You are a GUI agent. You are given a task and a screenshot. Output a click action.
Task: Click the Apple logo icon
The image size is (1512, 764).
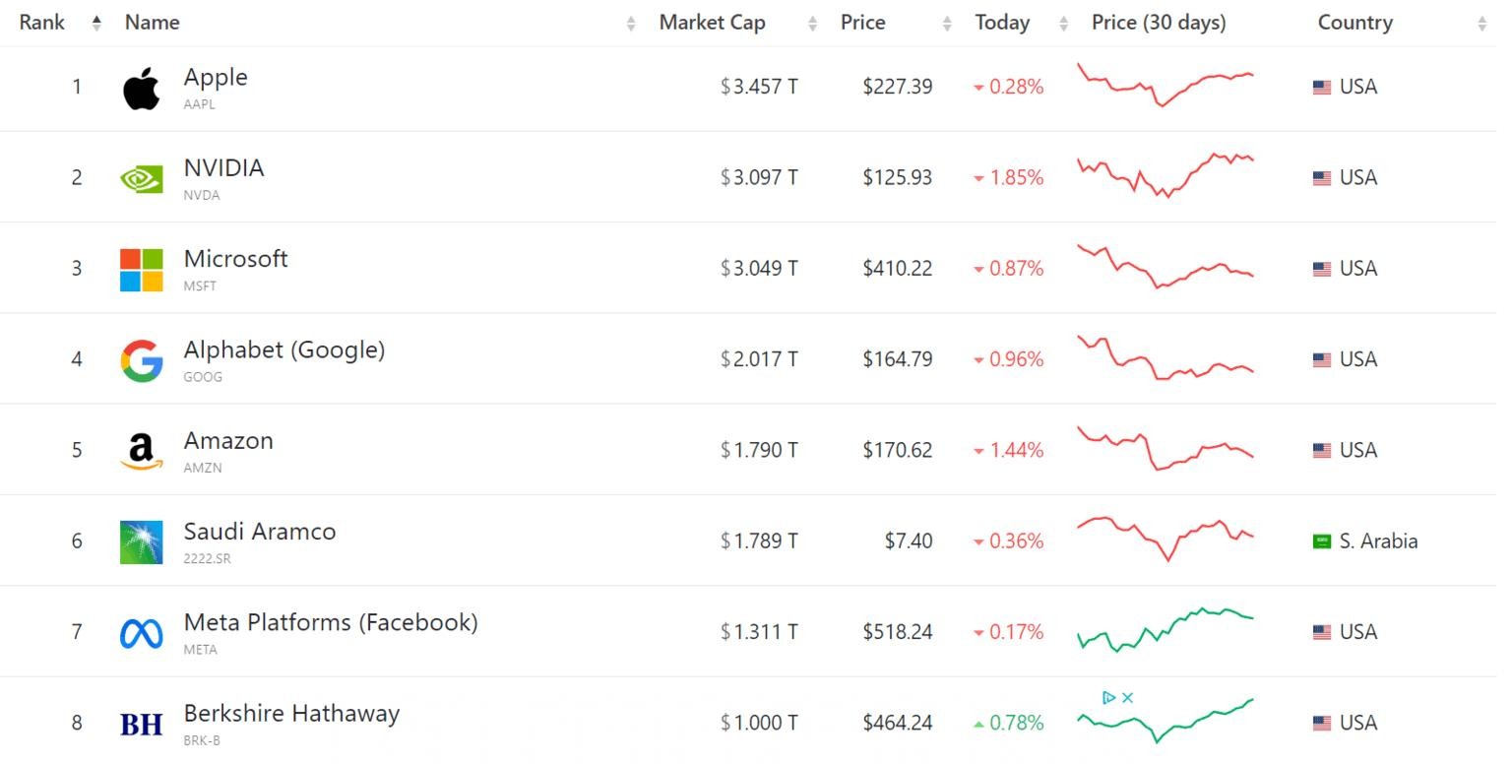[141, 89]
